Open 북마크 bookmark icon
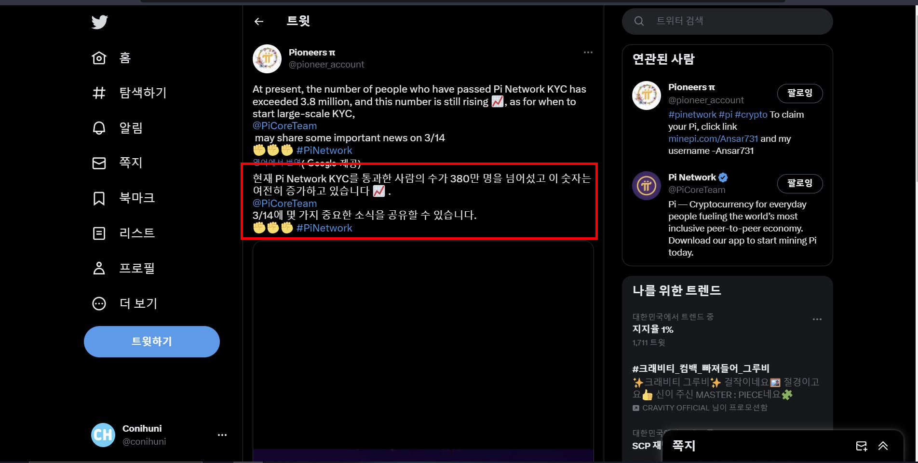 pos(99,198)
